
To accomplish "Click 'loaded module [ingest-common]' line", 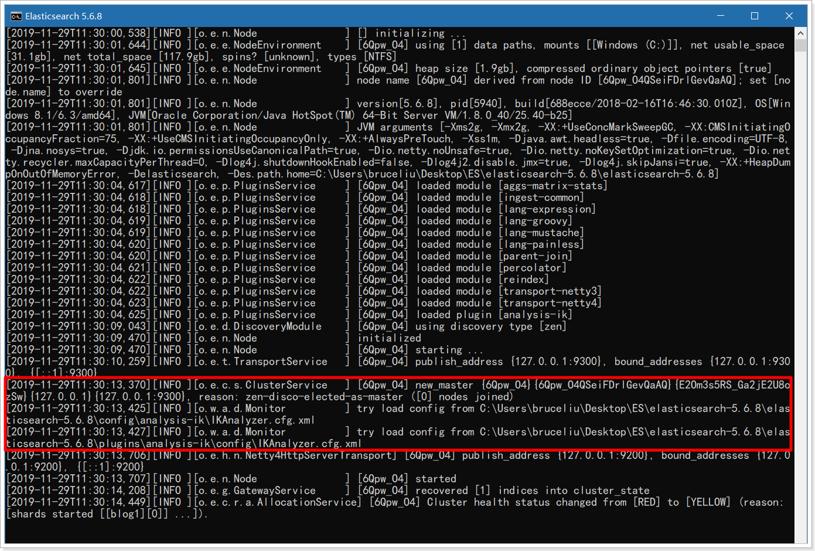I will click(500, 198).
